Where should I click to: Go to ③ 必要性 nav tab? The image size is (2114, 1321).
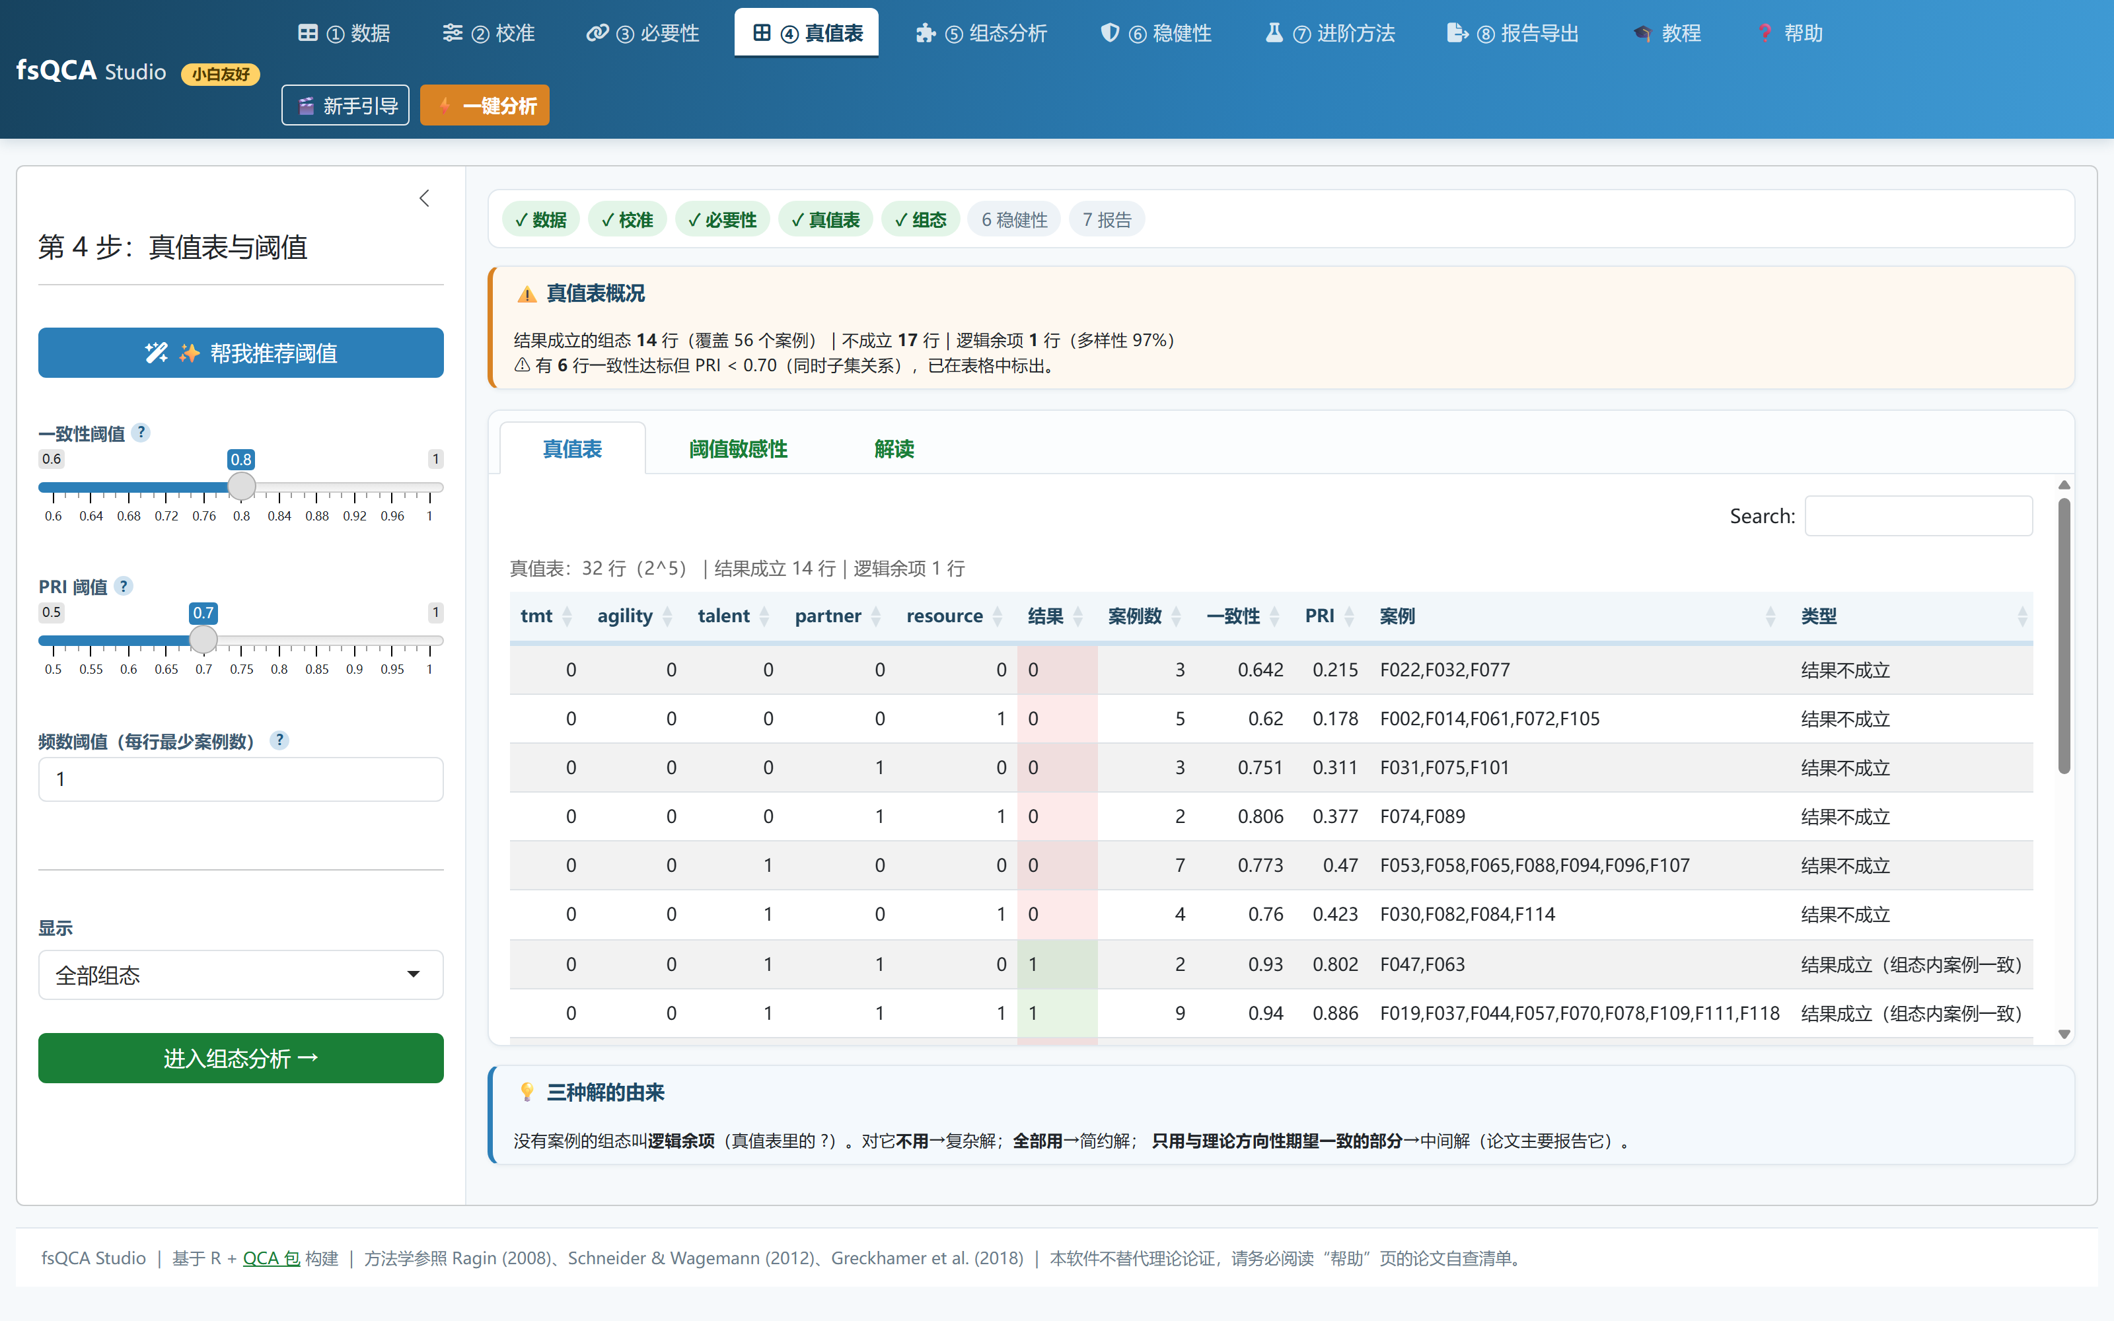642,33
